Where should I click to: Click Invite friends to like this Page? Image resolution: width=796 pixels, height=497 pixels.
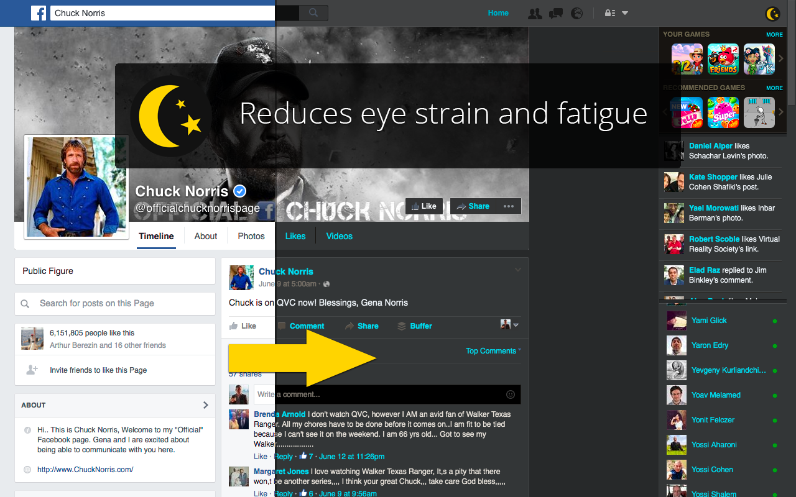click(98, 370)
